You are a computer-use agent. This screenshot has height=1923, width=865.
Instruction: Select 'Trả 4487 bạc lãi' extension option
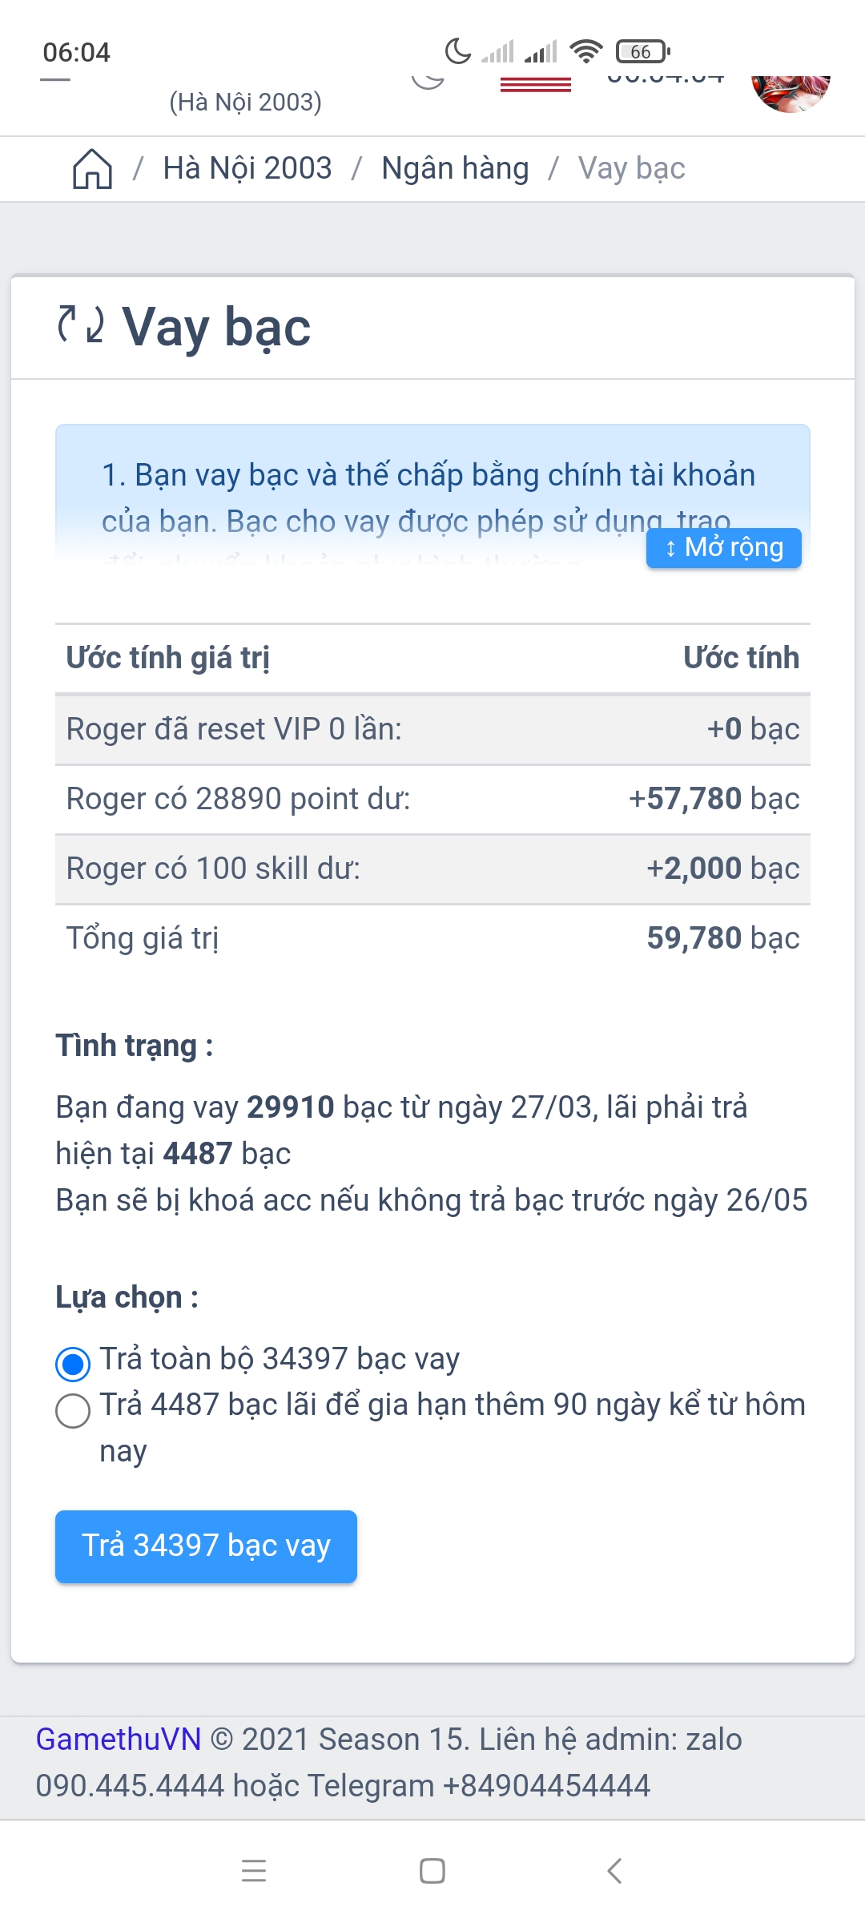[x=73, y=1410]
